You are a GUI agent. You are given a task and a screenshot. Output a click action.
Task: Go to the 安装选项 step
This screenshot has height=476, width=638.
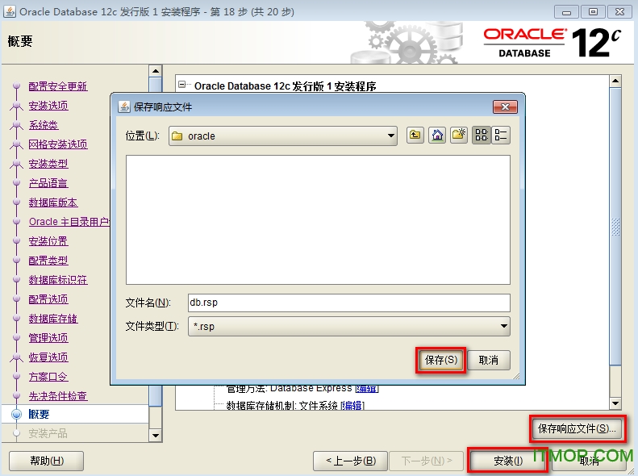coord(48,106)
